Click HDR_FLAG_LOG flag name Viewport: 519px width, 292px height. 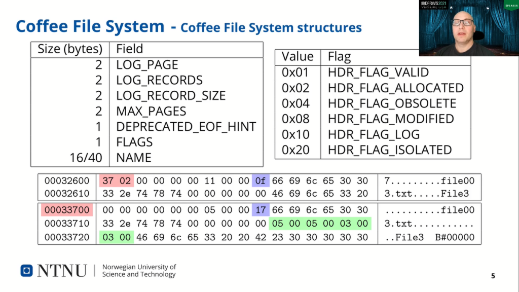(x=374, y=134)
